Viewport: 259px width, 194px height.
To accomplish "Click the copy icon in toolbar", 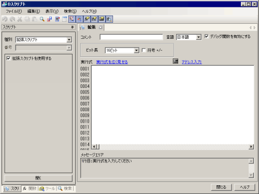I will pyautogui.click(x=27, y=19).
